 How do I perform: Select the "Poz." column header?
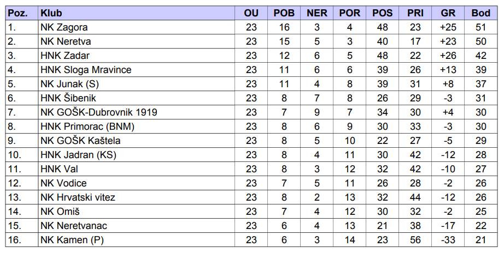coord(18,13)
